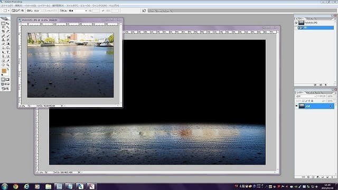Open Internet Explorer from the taskbar
Image resolution: width=338 pixels, height=190 pixels.
(26, 186)
